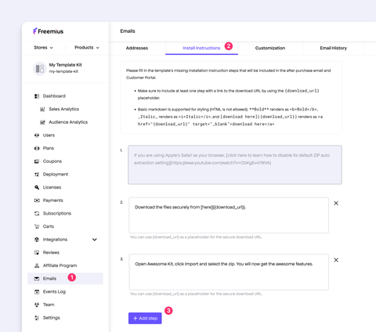Delete step 3 using its X
The height and width of the screenshot is (332, 376).
click(x=336, y=260)
